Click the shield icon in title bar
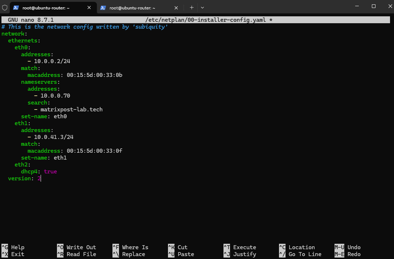Viewport: 394px width, 259px height. pyautogui.click(x=4, y=8)
